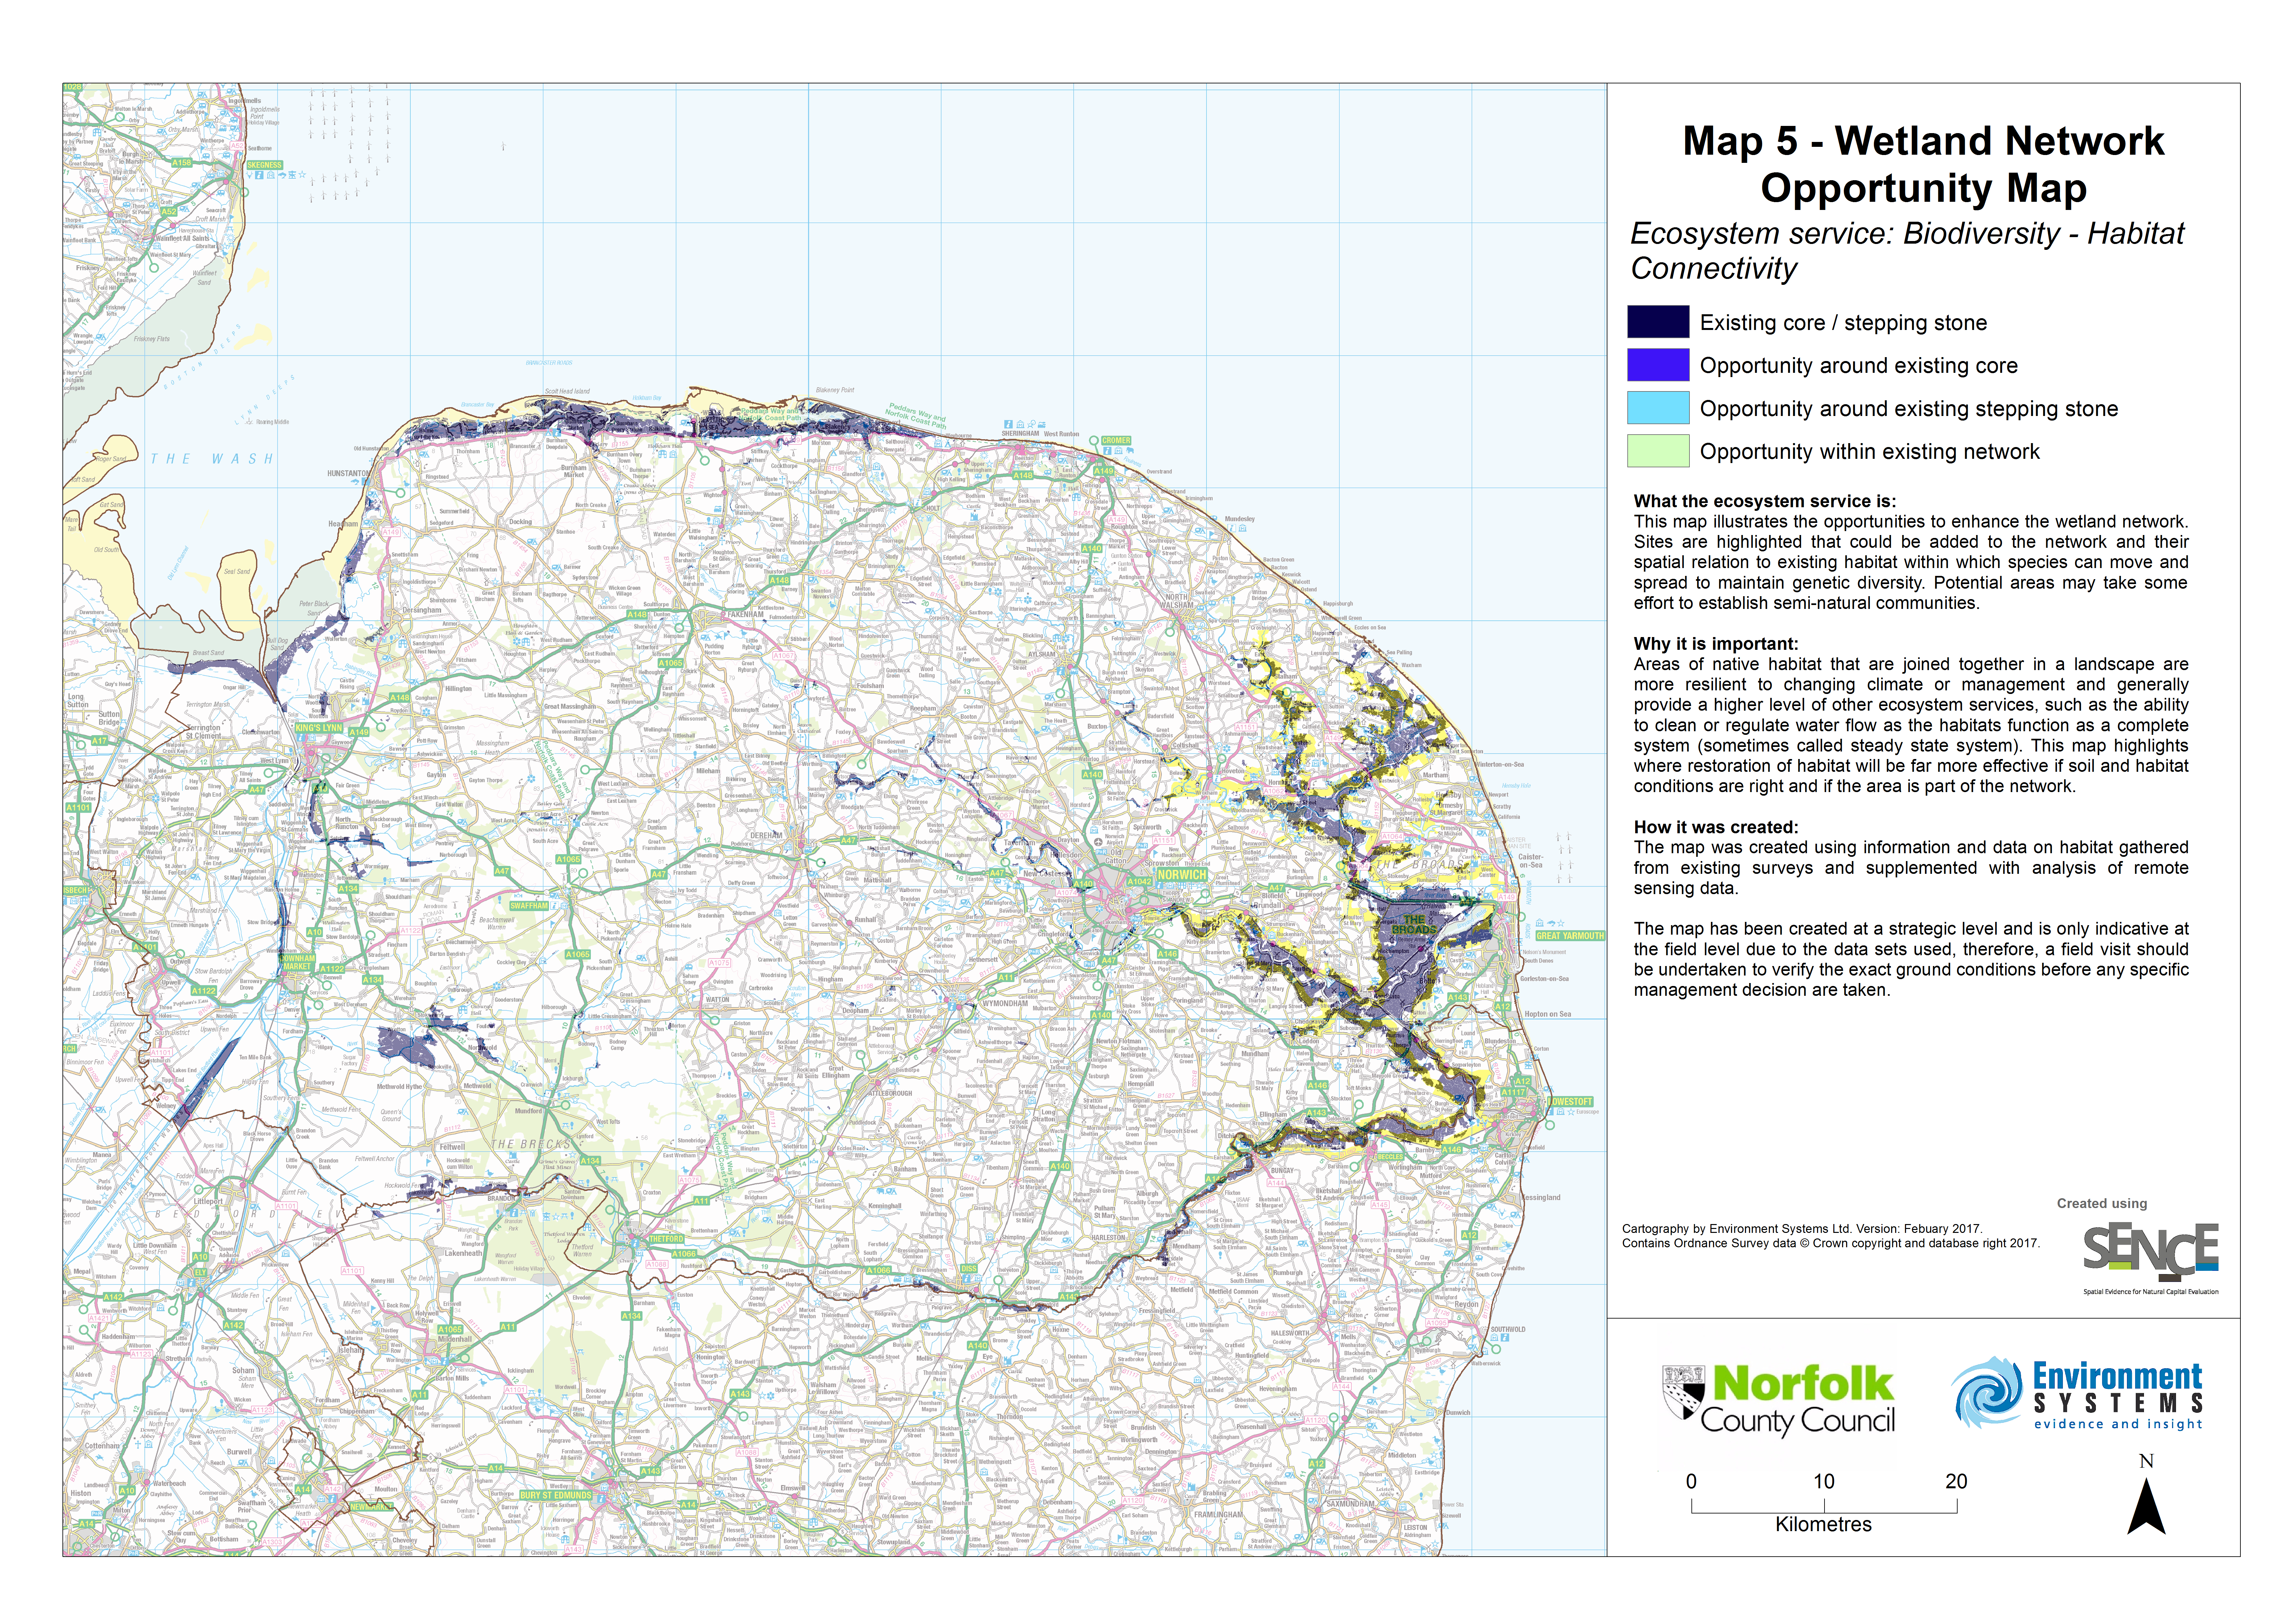Click the Existing core / stepping stone swatch

(x=1658, y=322)
